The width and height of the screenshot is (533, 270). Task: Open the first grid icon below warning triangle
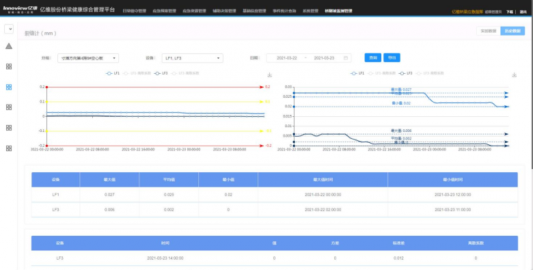pos(9,66)
